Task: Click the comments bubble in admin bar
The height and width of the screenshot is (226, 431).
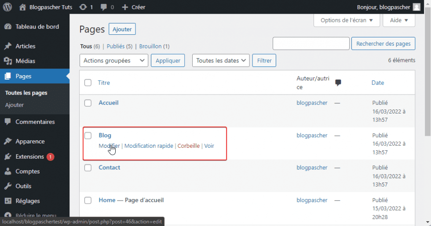Action: 104,7
